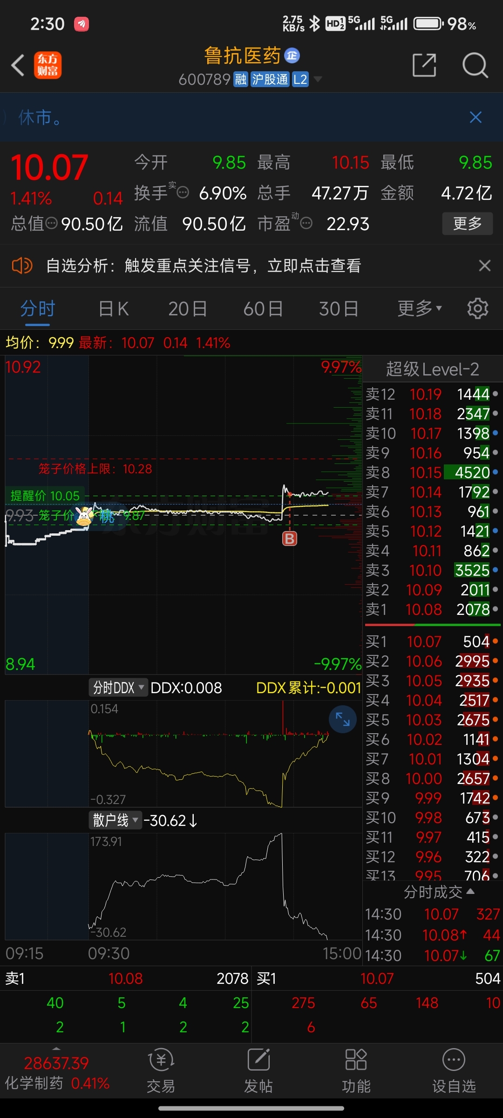Switch to the 30日 tab
Viewport: 503px width, 1118px height.
[x=339, y=309]
